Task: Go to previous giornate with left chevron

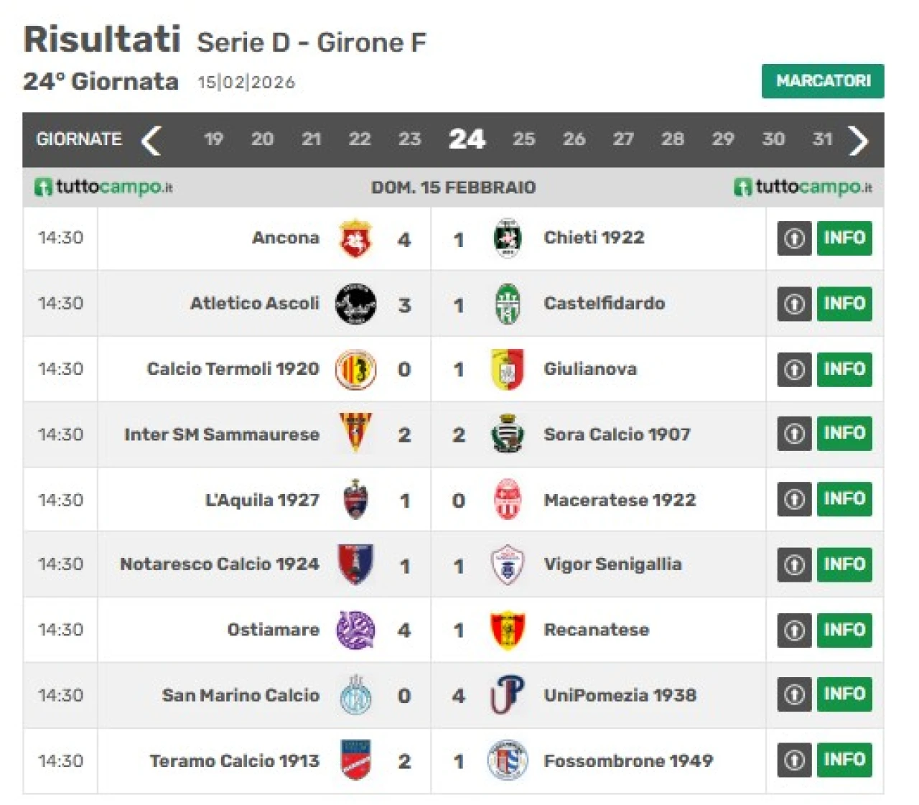Action: point(151,140)
